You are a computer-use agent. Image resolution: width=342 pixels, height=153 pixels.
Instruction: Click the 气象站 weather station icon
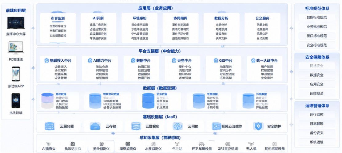click(177, 144)
